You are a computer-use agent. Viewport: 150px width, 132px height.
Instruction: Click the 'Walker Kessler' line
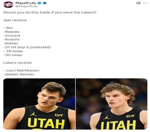pyautogui.click(x=19, y=74)
